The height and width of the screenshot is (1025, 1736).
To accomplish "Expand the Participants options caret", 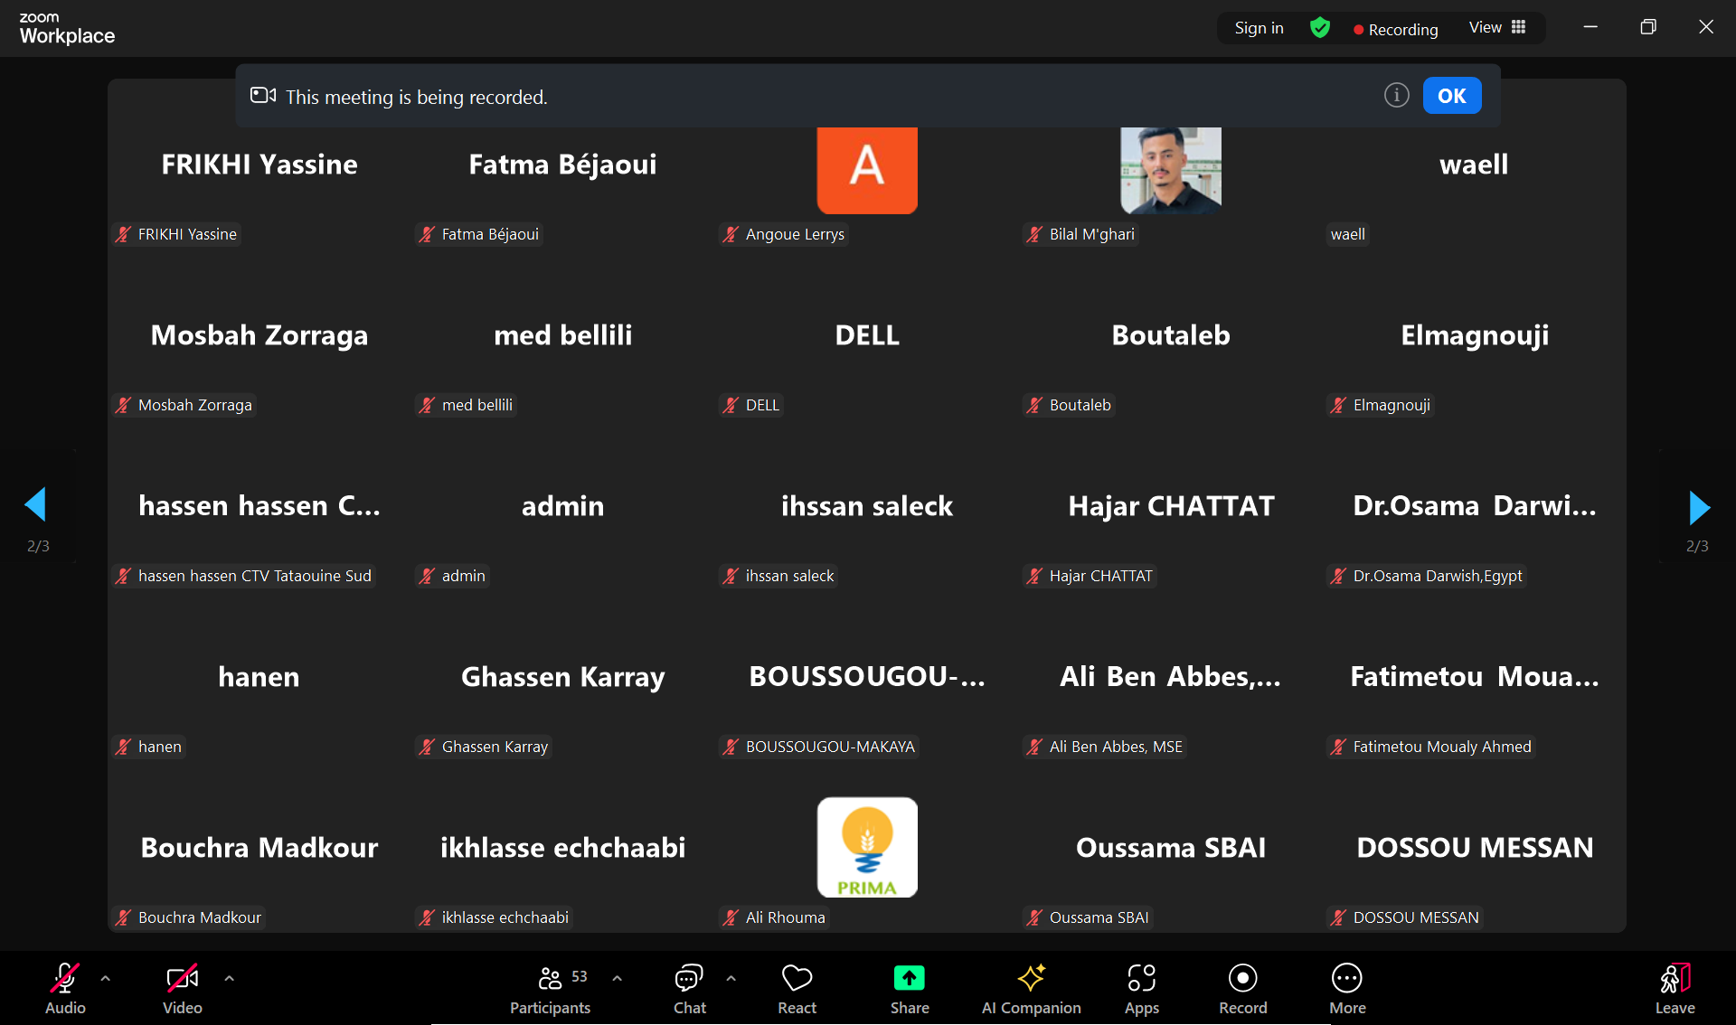I will [x=617, y=978].
